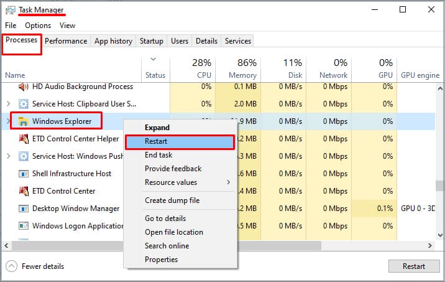Viewport: 445px width, 282px height.
Task: Choose Search online in context menu
Action: (x=180, y=246)
